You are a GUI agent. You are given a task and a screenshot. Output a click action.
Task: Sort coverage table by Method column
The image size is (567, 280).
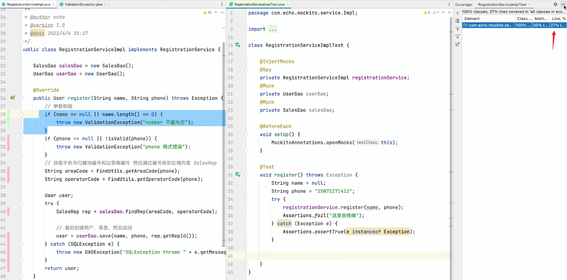pos(541,19)
